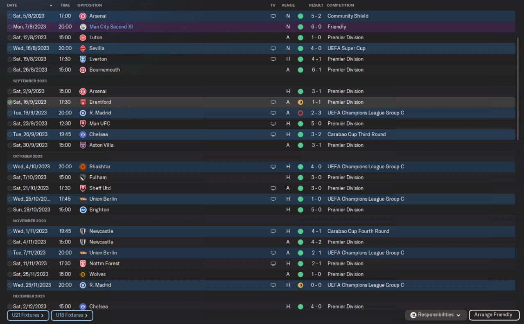Open the Man City Second XI link
This screenshot has height=324, width=524.
coord(111,27)
